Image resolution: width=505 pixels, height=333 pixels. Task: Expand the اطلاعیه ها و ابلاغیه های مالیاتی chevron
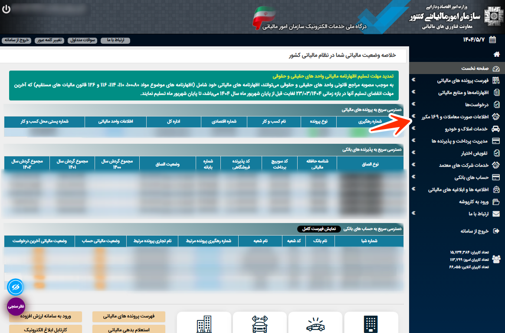tap(413, 189)
